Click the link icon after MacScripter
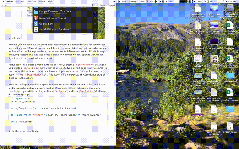 96,91
